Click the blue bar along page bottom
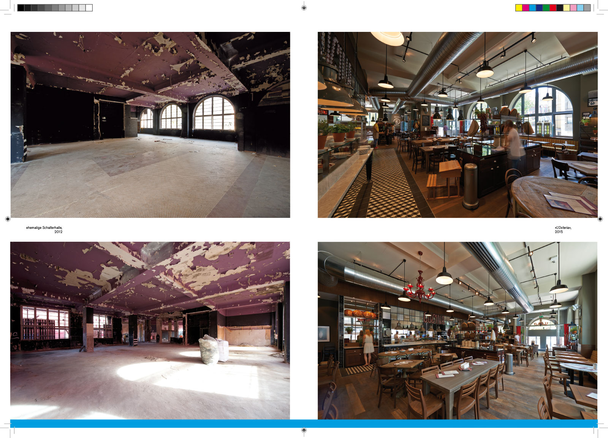The width and height of the screenshot is (608, 438). tap(304, 424)
